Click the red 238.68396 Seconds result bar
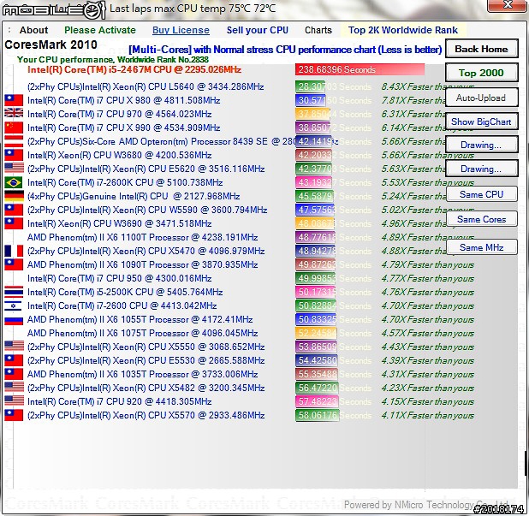Image resolution: width=529 pixels, height=516 pixels. coord(360,69)
